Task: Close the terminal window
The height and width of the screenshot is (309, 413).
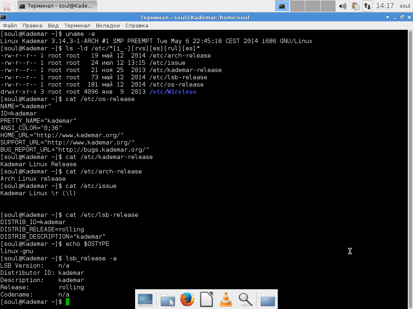Action: point(409,17)
